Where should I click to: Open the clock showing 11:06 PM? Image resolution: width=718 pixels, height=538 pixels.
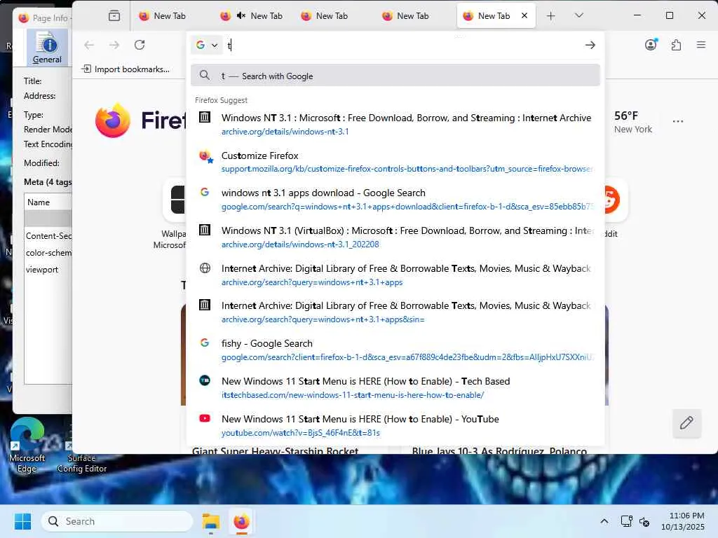pos(683,521)
